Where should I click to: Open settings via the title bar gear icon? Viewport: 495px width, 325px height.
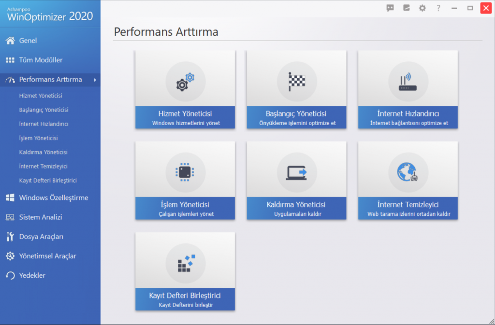coord(422,8)
